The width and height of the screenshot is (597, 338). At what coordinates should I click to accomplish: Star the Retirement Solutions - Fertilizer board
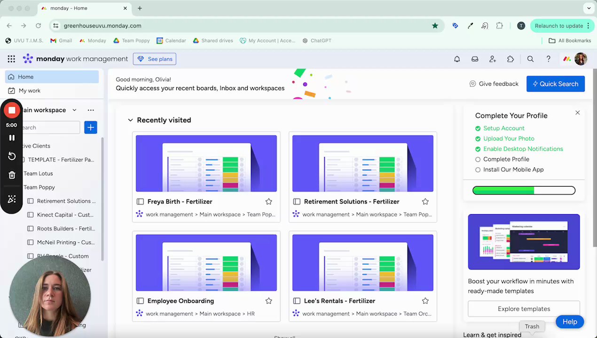click(425, 201)
